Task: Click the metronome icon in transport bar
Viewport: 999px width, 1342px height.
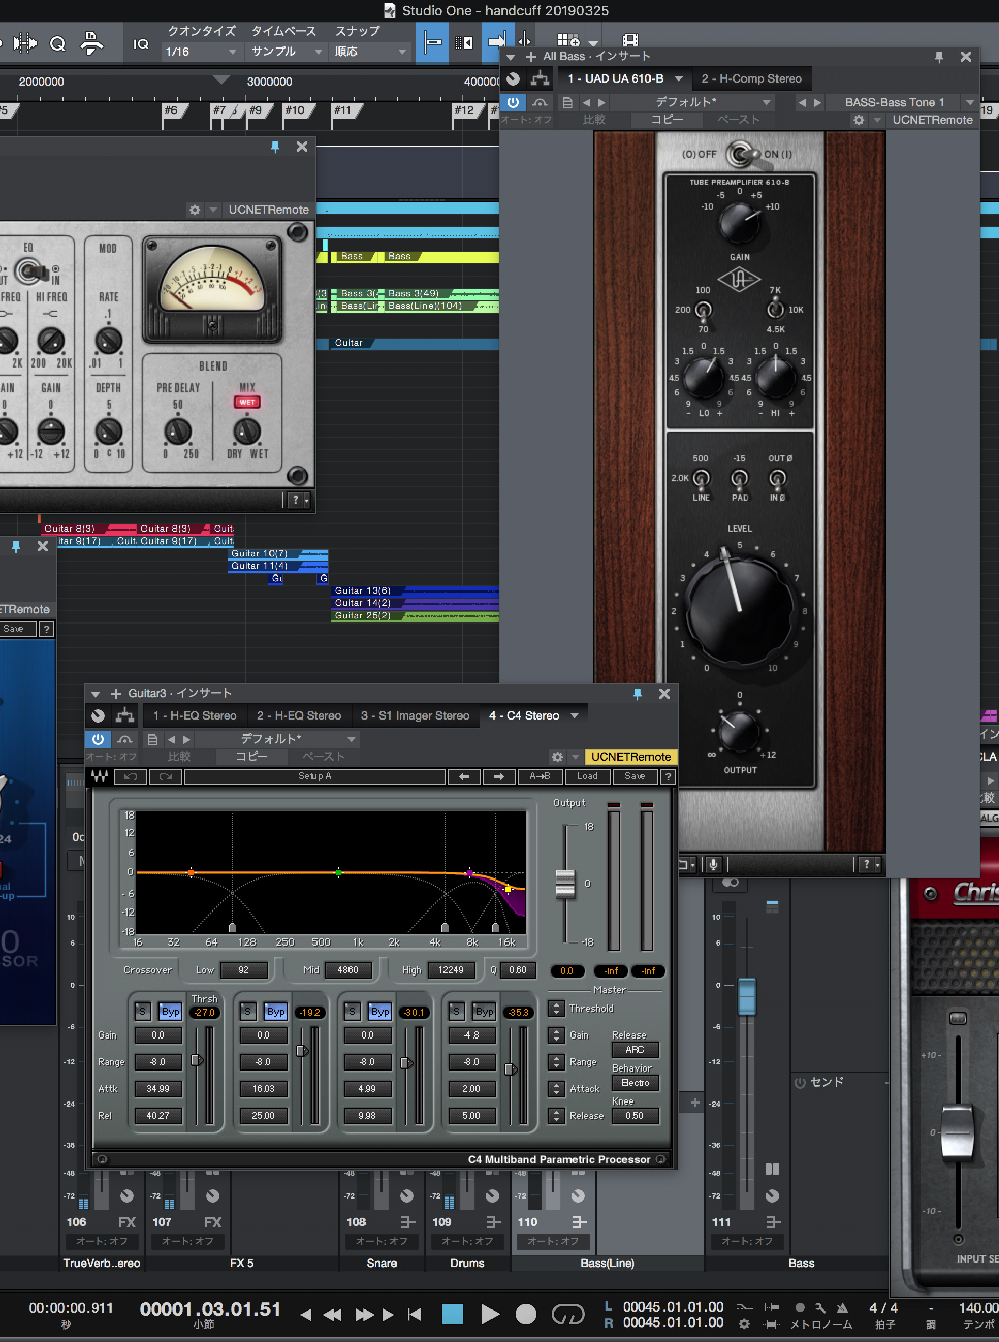Action: pyautogui.click(x=842, y=1307)
